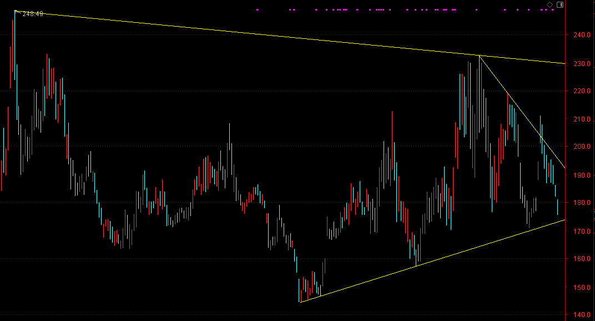The image size is (595, 321).
Task: Click the 248.49 high price label
Action: tap(33, 14)
